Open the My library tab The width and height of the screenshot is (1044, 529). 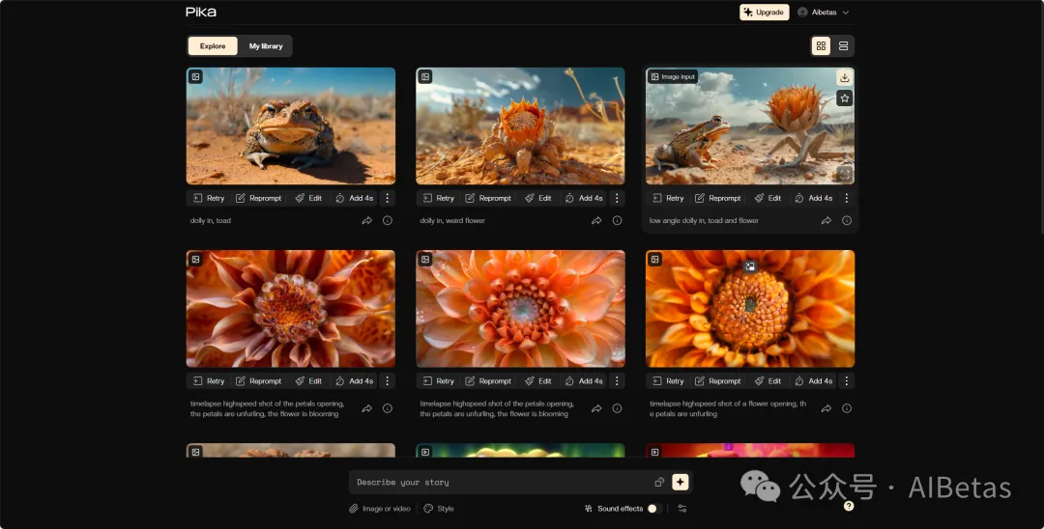pos(266,46)
